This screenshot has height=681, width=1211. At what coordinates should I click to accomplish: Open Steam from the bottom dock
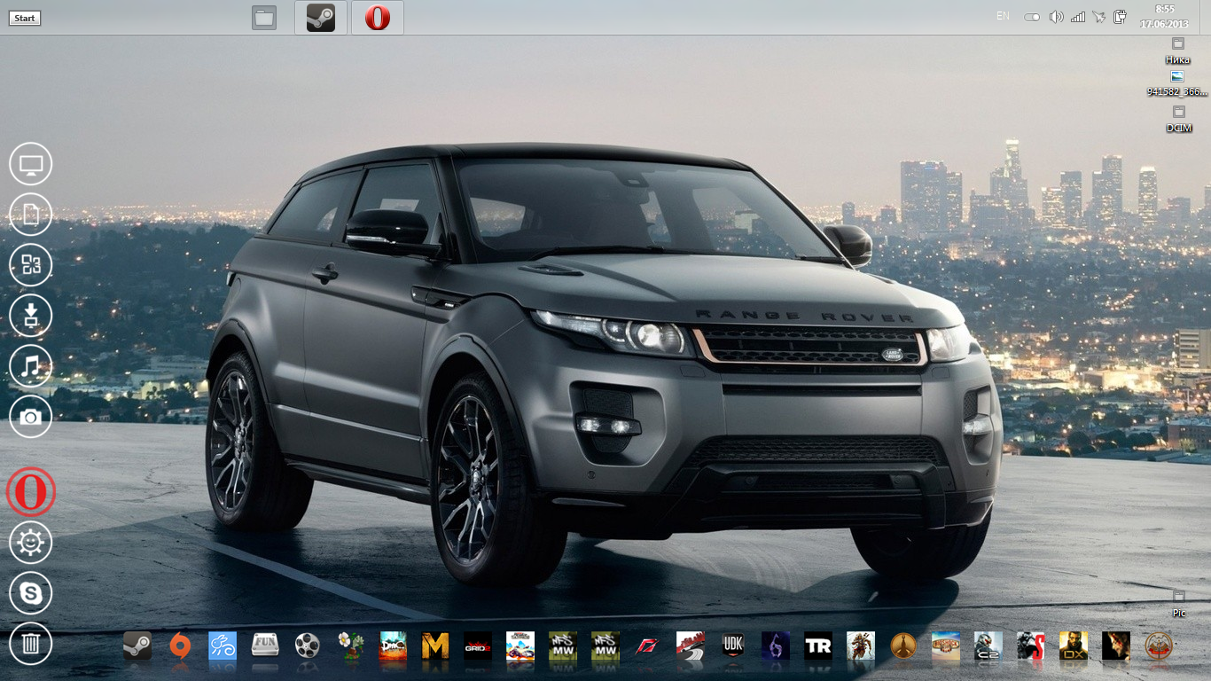coord(137,646)
